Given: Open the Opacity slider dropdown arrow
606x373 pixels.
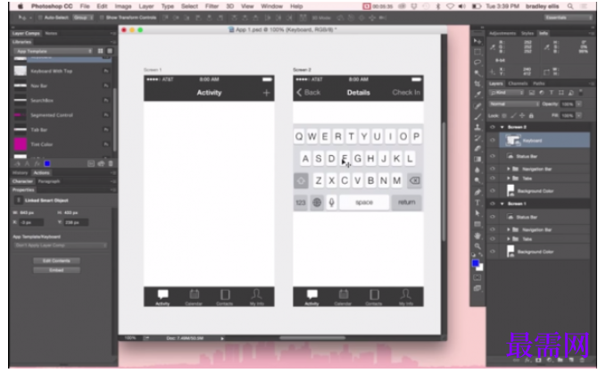Looking at the screenshot, I should 579,104.
